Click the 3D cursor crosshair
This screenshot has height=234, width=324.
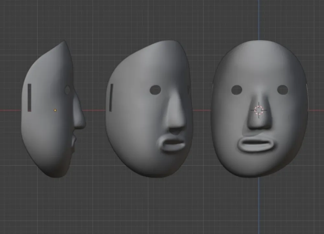[259, 110]
